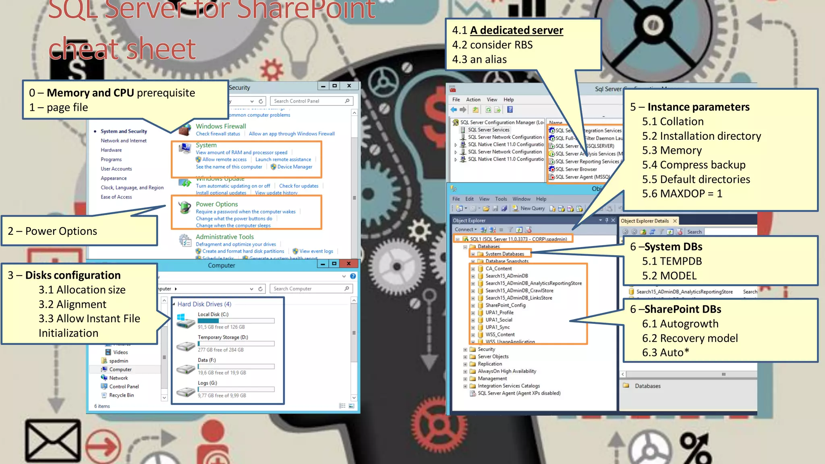825x464 pixels.
Task: Click Connect Object Explorer icon beside Connect
Action: coord(483,230)
